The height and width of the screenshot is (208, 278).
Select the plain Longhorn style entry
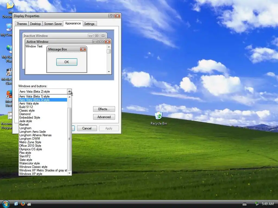coord(43,128)
